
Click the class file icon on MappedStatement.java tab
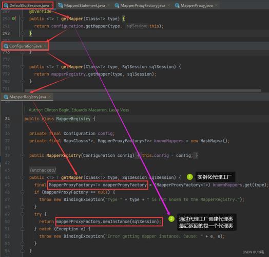pos(61,6)
